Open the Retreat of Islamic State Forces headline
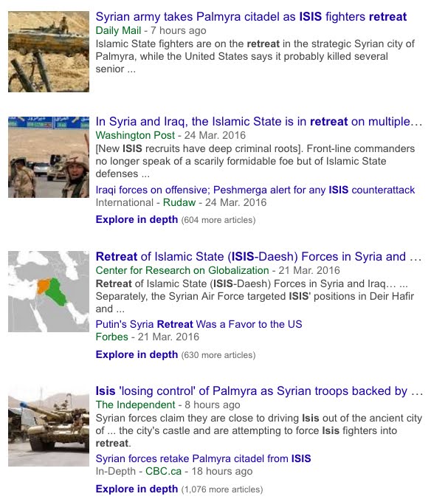The image size is (431, 502). coord(258,257)
